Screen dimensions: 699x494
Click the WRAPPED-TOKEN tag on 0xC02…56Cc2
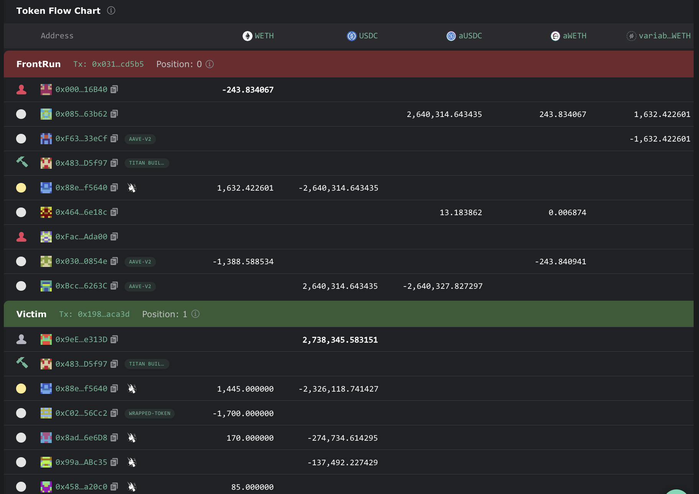click(x=149, y=413)
